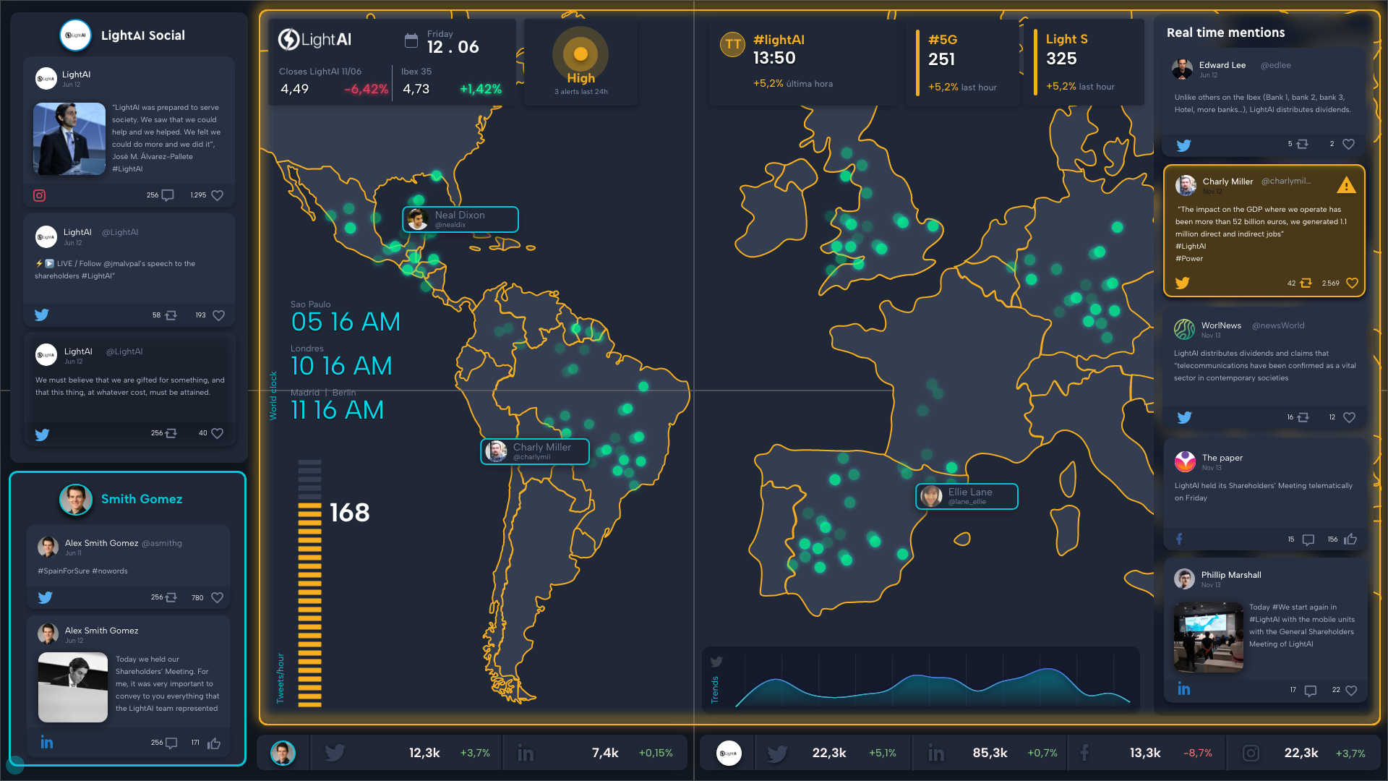Click the LightAI Social logo avatar
The image size is (1388, 781).
click(x=75, y=35)
